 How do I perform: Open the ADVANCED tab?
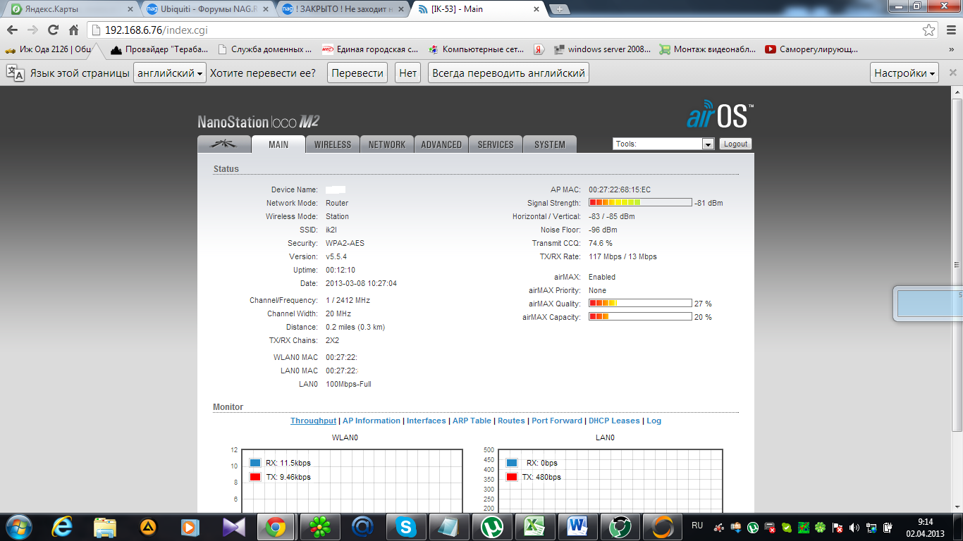[441, 144]
